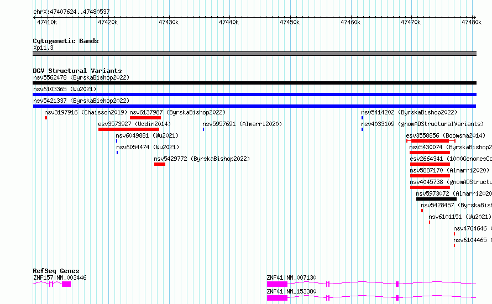Select the nsv5887170 red variant bar
This screenshot has height=304, width=492.
point(430,176)
